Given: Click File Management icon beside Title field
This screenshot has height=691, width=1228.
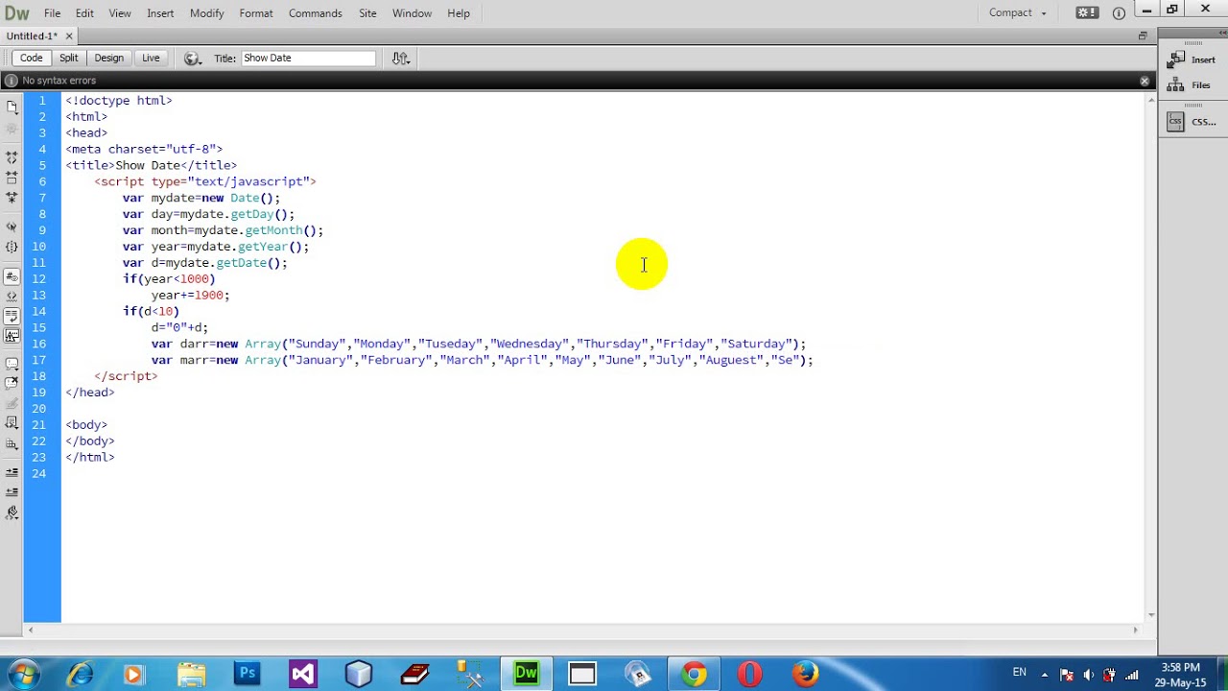Looking at the screenshot, I should (x=401, y=59).
